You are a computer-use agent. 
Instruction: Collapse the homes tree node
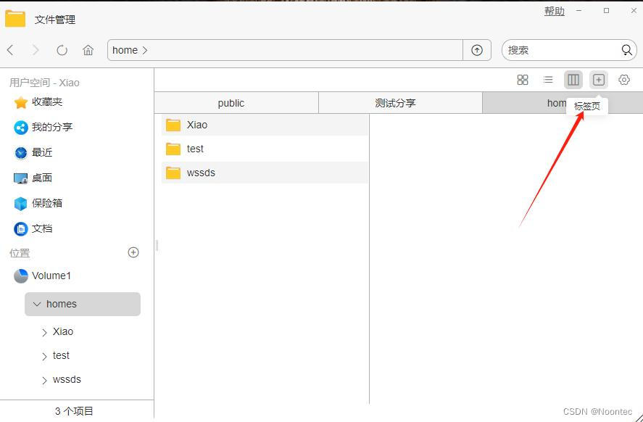(x=37, y=305)
